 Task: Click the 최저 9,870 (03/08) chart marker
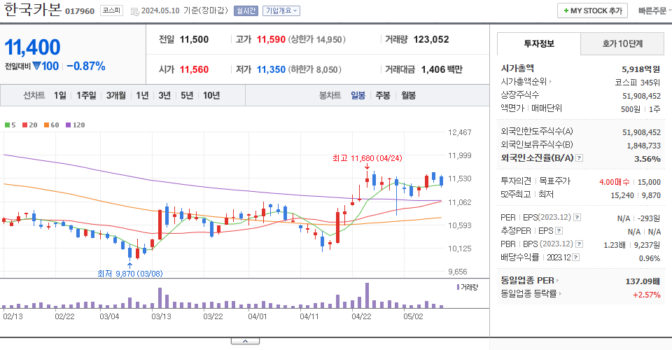coord(130,273)
